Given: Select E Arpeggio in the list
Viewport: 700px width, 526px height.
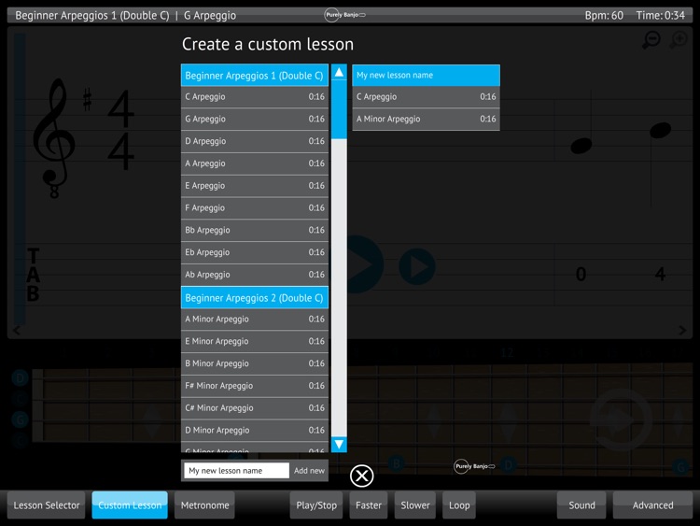Looking at the screenshot, I should [255, 186].
